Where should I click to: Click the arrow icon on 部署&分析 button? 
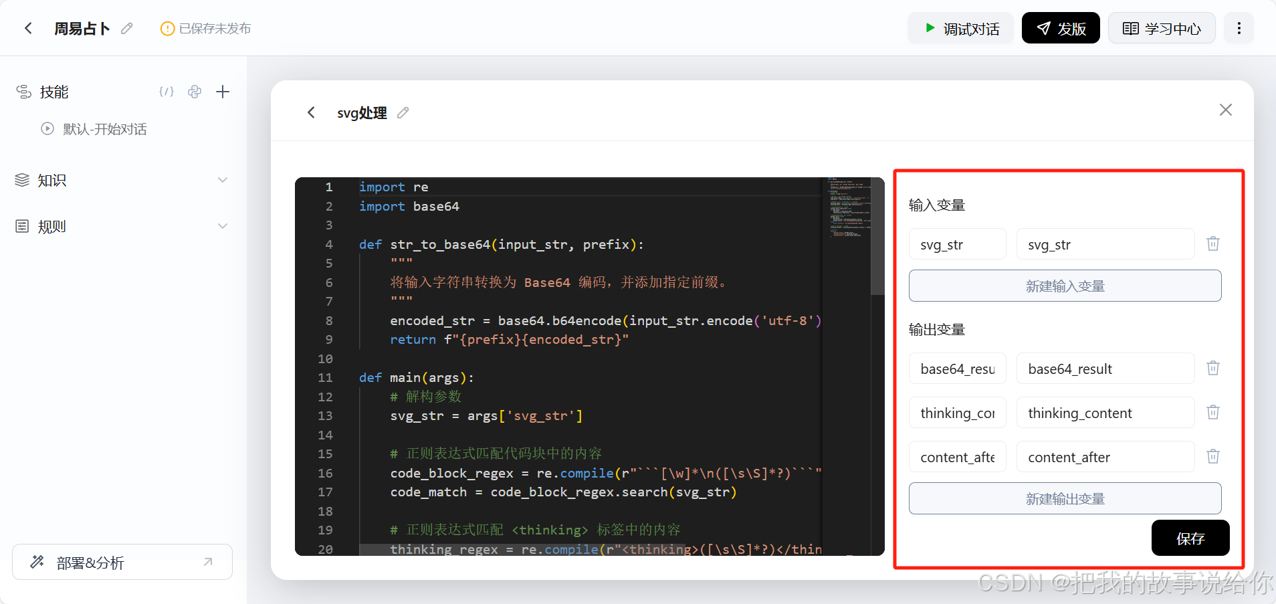[x=208, y=562]
